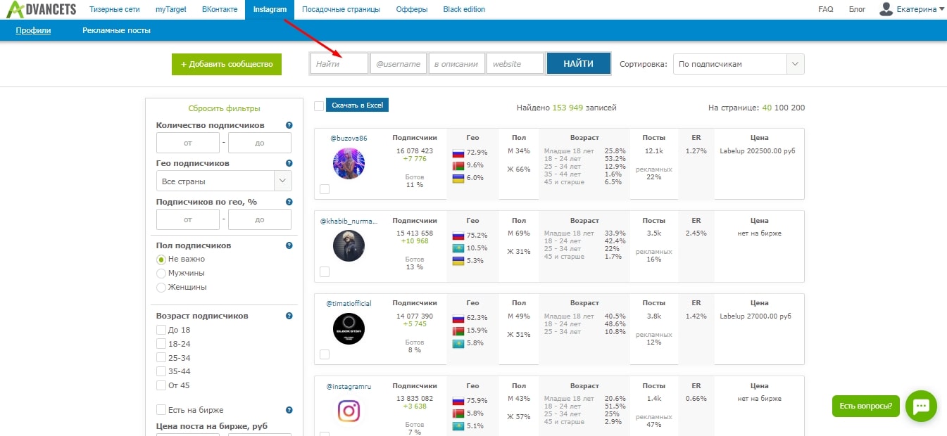The image size is (947, 436).
Task: Check the 18-24 age filter
Action: [x=161, y=344]
